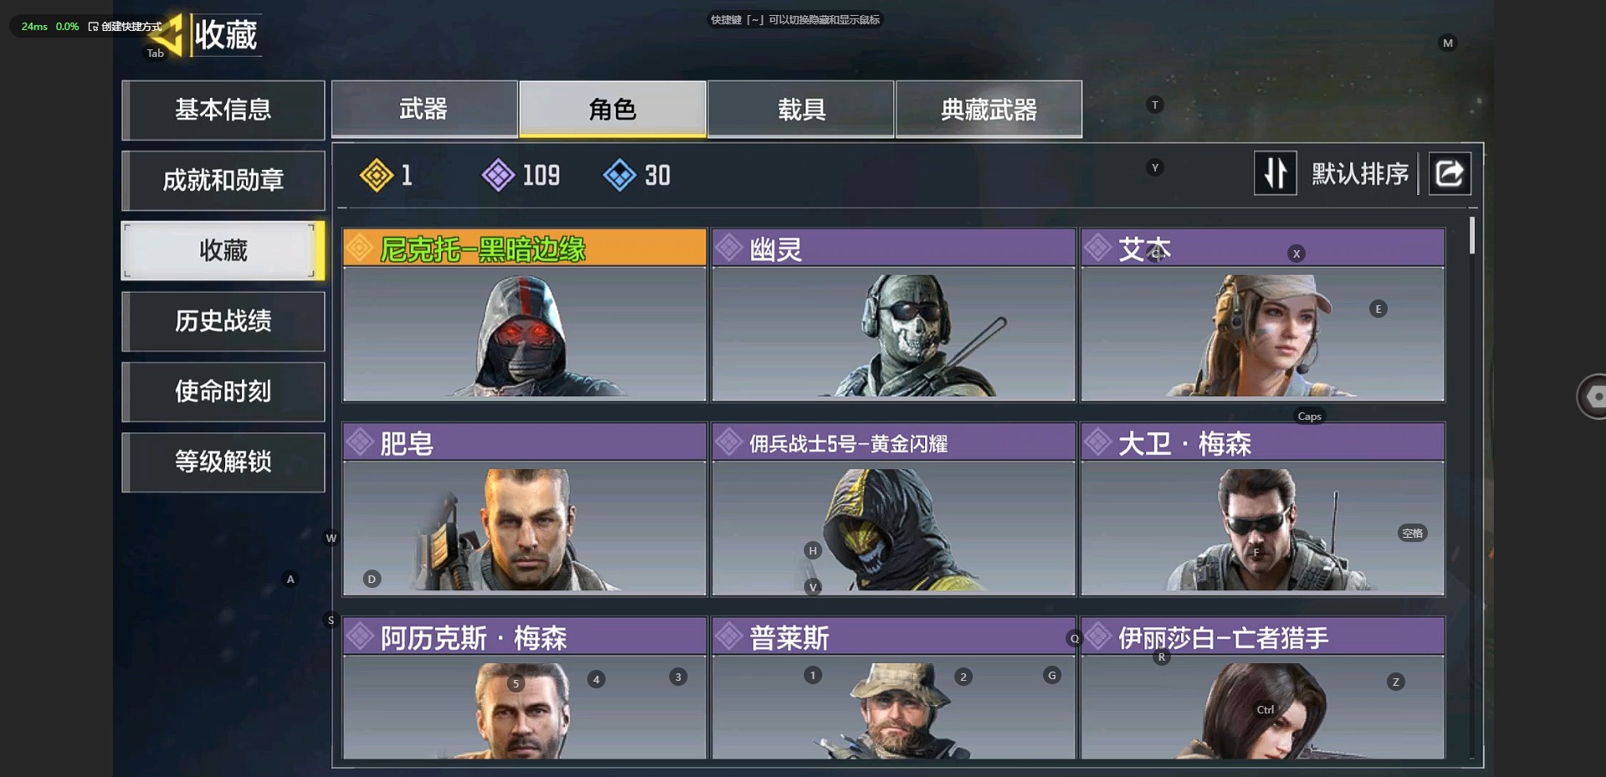Click the share export icon

pyautogui.click(x=1450, y=174)
